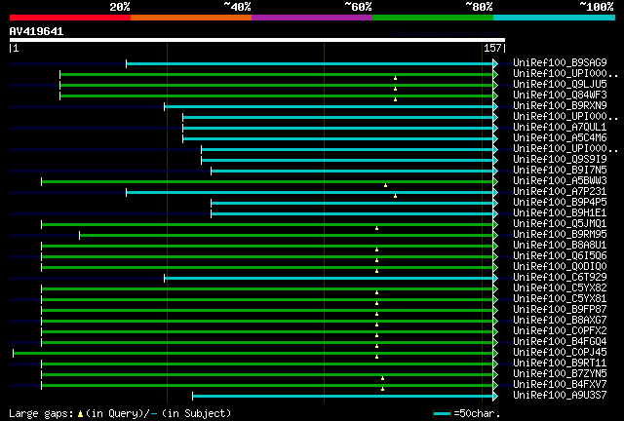Click the green alignment bar of UniRef100_B9RM95
This screenshot has height=421, width=624.
coord(286,236)
